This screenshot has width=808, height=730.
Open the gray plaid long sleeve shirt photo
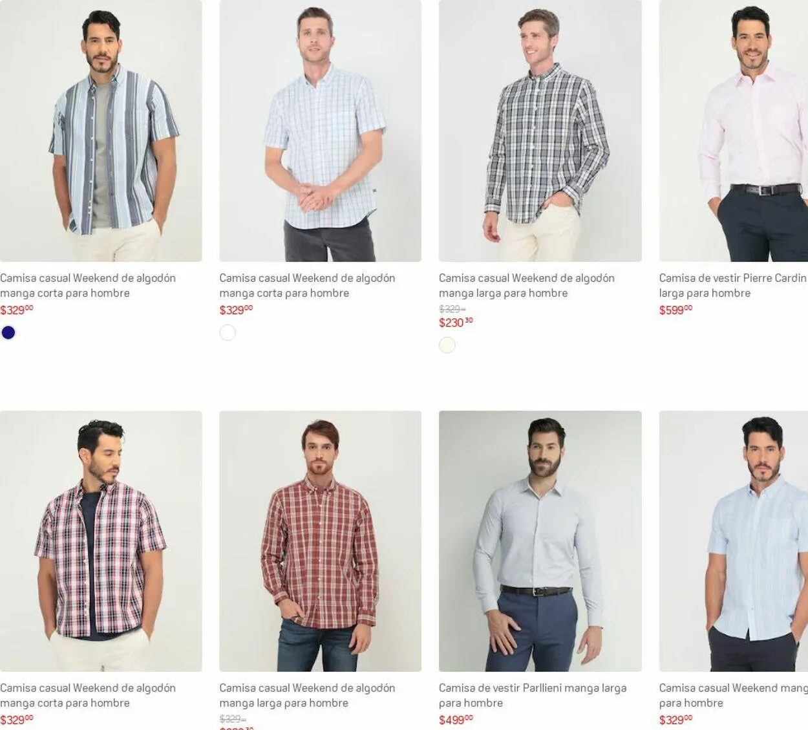coord(540,131)
